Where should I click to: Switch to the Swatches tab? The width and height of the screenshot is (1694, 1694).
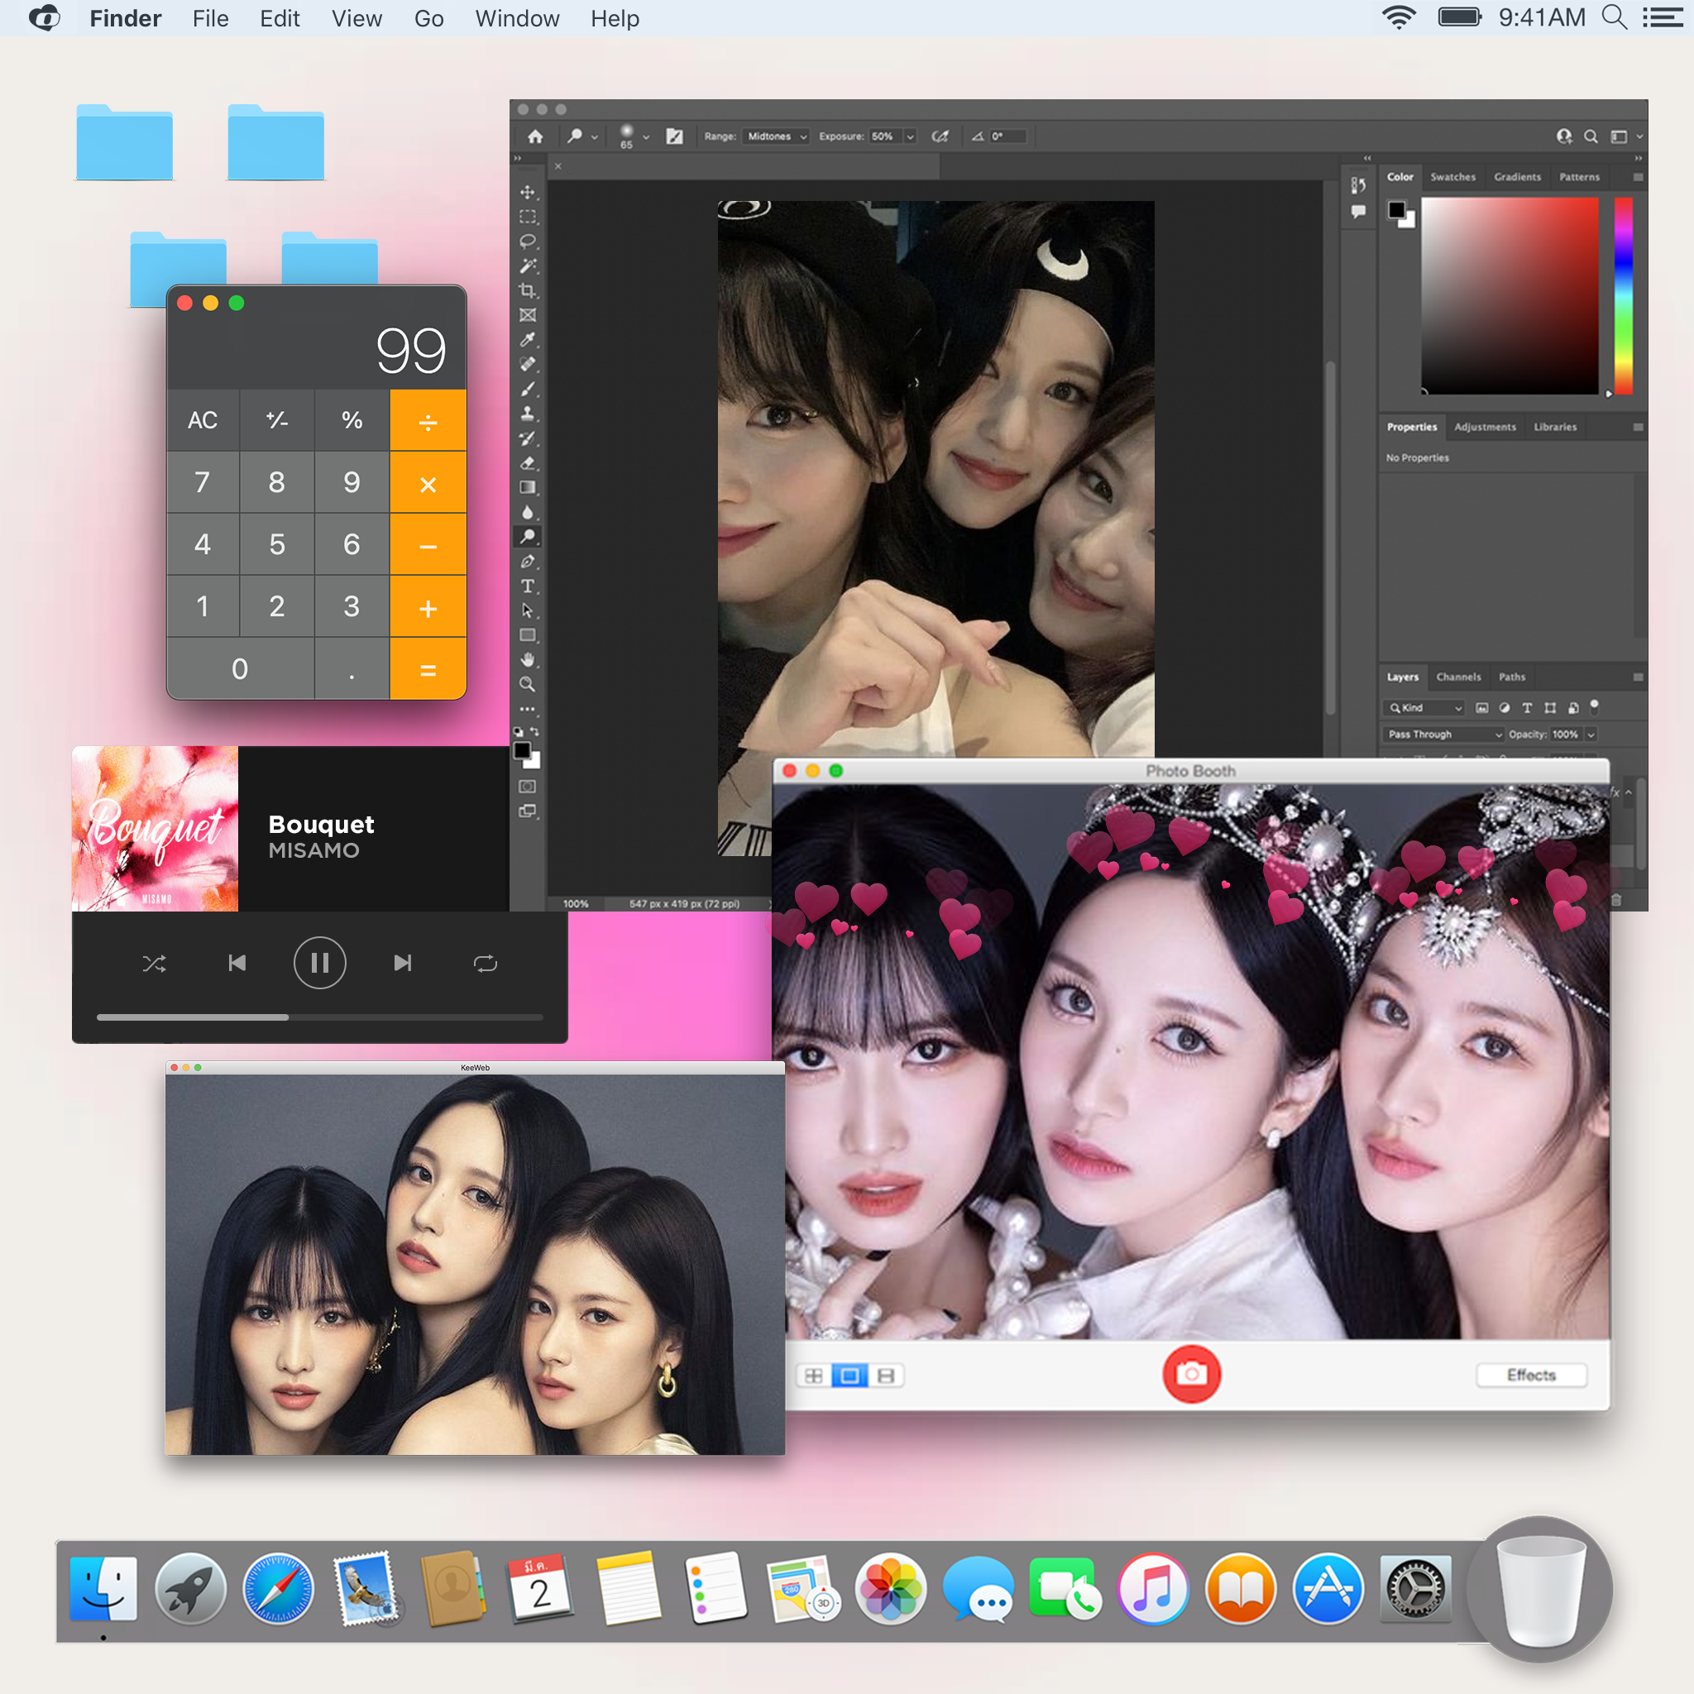click(1452, 177)
